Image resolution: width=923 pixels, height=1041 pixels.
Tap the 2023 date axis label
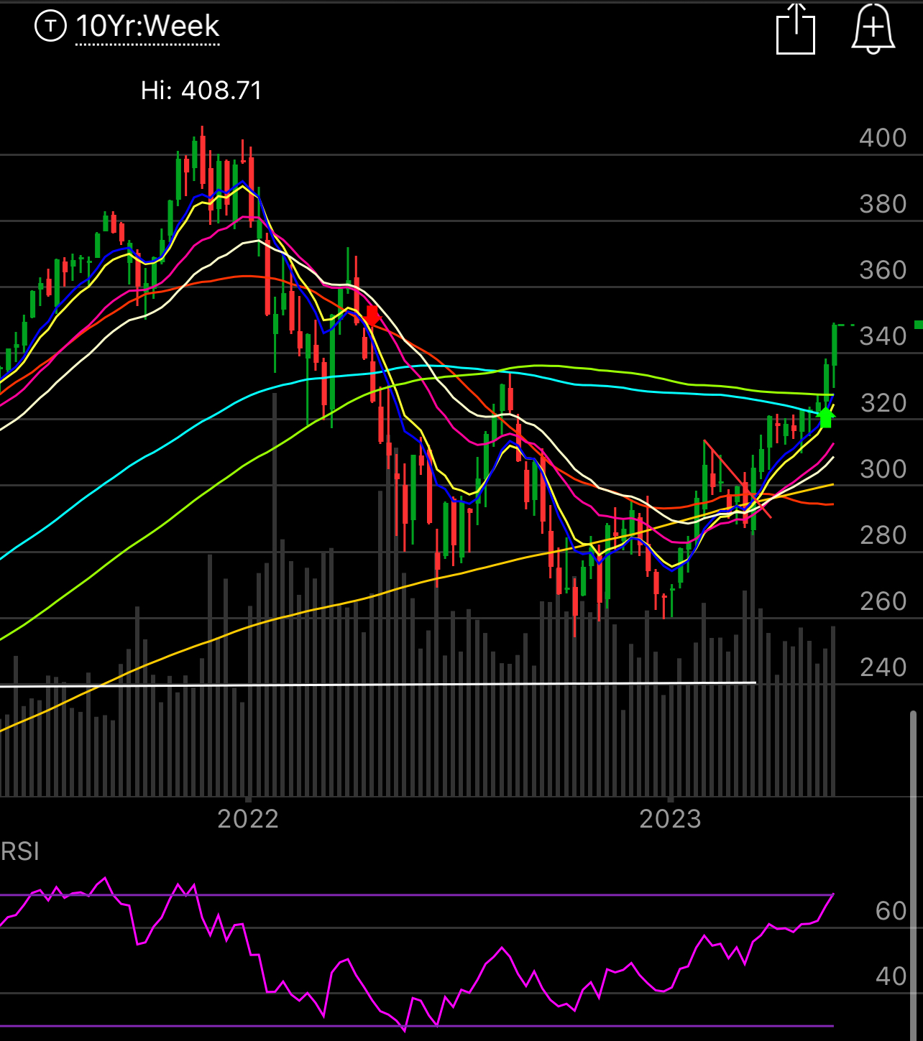(671, 819)
